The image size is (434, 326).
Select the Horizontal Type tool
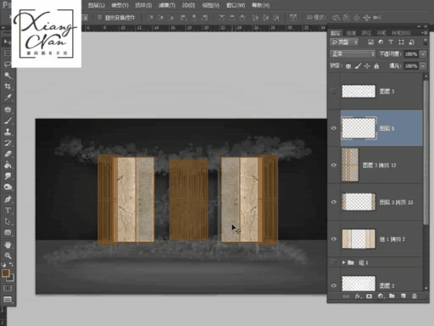(8, 211)
